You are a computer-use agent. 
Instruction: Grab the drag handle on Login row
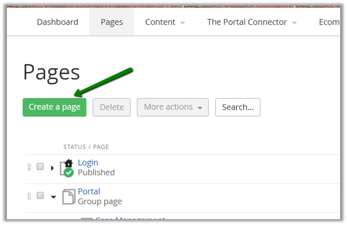(x=29, y=167)
